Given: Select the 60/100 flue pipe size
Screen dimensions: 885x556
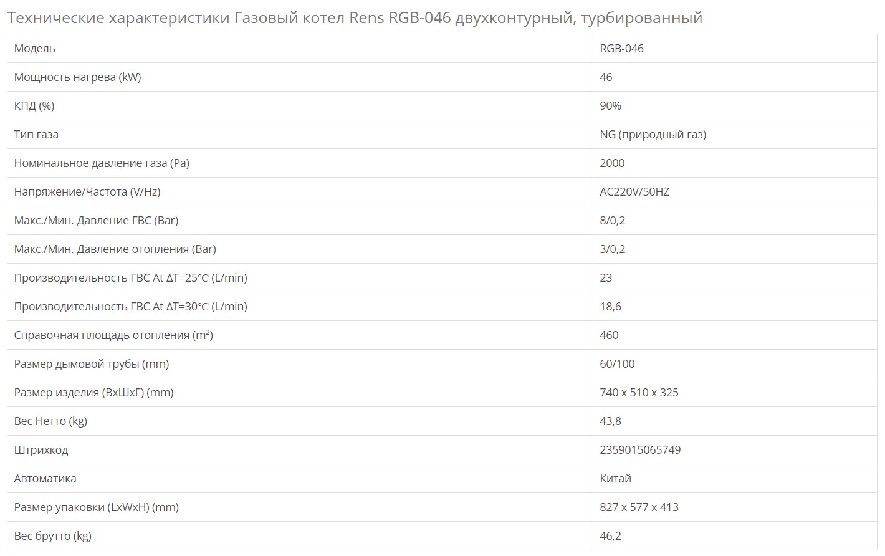Looking at the screenshot, I should 617,364.
